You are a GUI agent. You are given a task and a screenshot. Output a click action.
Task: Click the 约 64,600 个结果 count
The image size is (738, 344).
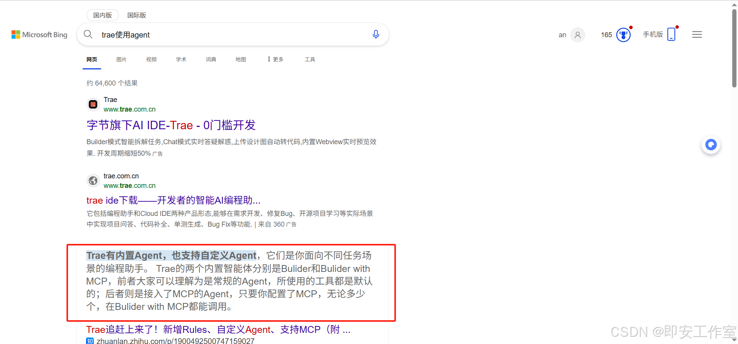click(112, 83)
